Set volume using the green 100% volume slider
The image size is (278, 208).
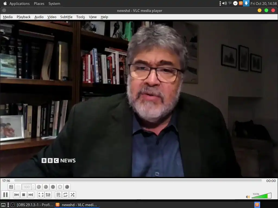[261, 196]
